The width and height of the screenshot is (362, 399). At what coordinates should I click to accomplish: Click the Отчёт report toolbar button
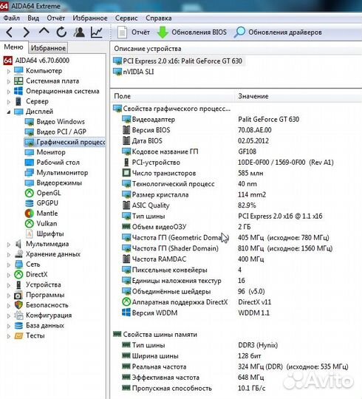coord(134,33)
